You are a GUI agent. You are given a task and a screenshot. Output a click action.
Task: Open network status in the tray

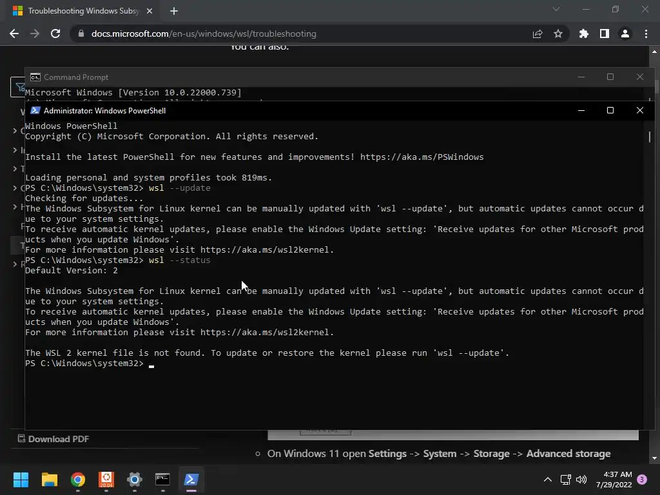click(566, 480)
